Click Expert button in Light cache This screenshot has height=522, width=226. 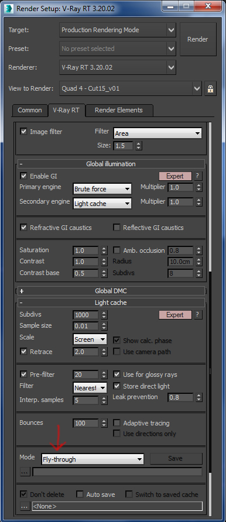coord(176,315)
